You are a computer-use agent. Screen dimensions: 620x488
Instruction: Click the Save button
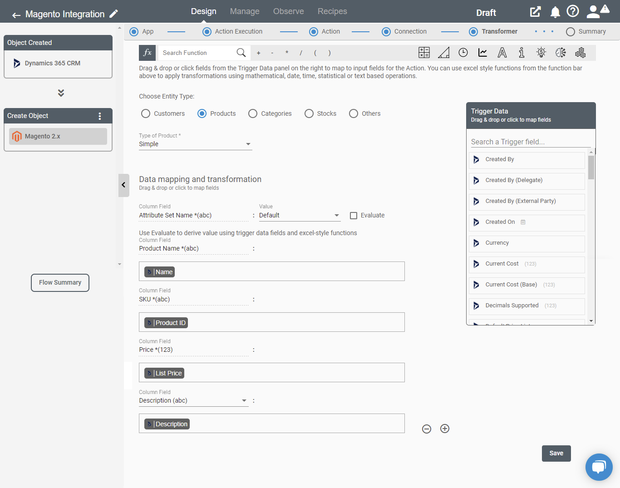(556, 453)
